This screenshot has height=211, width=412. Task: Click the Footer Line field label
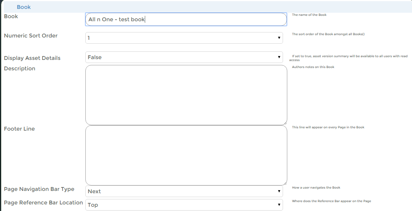(x=19, y=129)
